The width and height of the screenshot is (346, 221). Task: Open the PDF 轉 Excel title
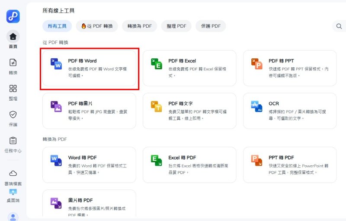click(x=182, y=61)
